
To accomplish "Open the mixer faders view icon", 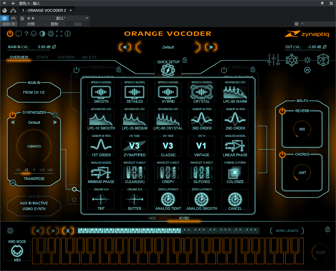I will coord(273,60).
